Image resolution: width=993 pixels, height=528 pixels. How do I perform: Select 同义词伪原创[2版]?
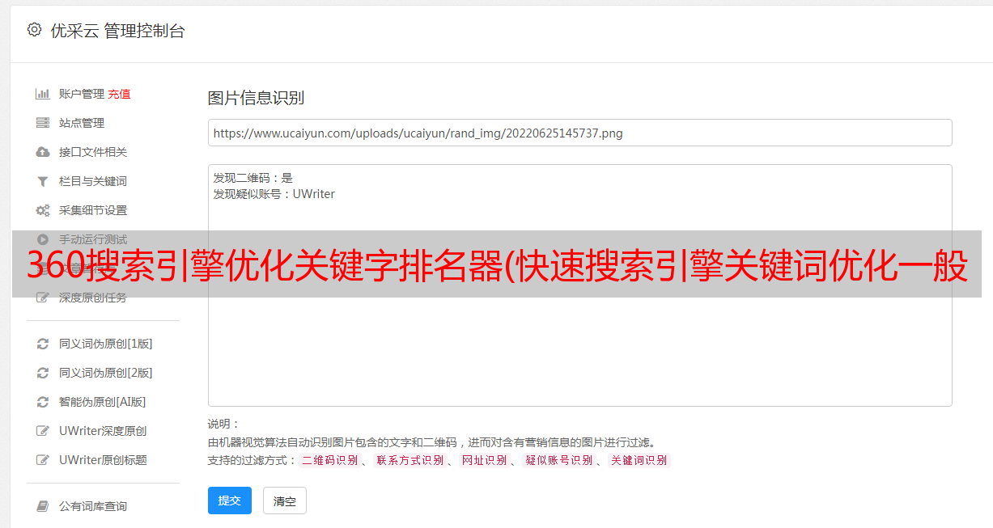click(106, 373)
